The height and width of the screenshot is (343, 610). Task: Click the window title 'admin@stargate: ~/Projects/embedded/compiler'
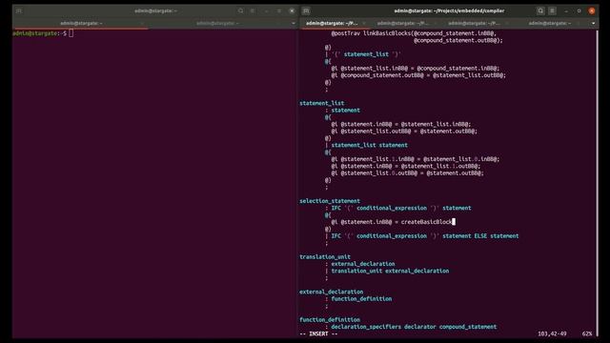[449, 10]
